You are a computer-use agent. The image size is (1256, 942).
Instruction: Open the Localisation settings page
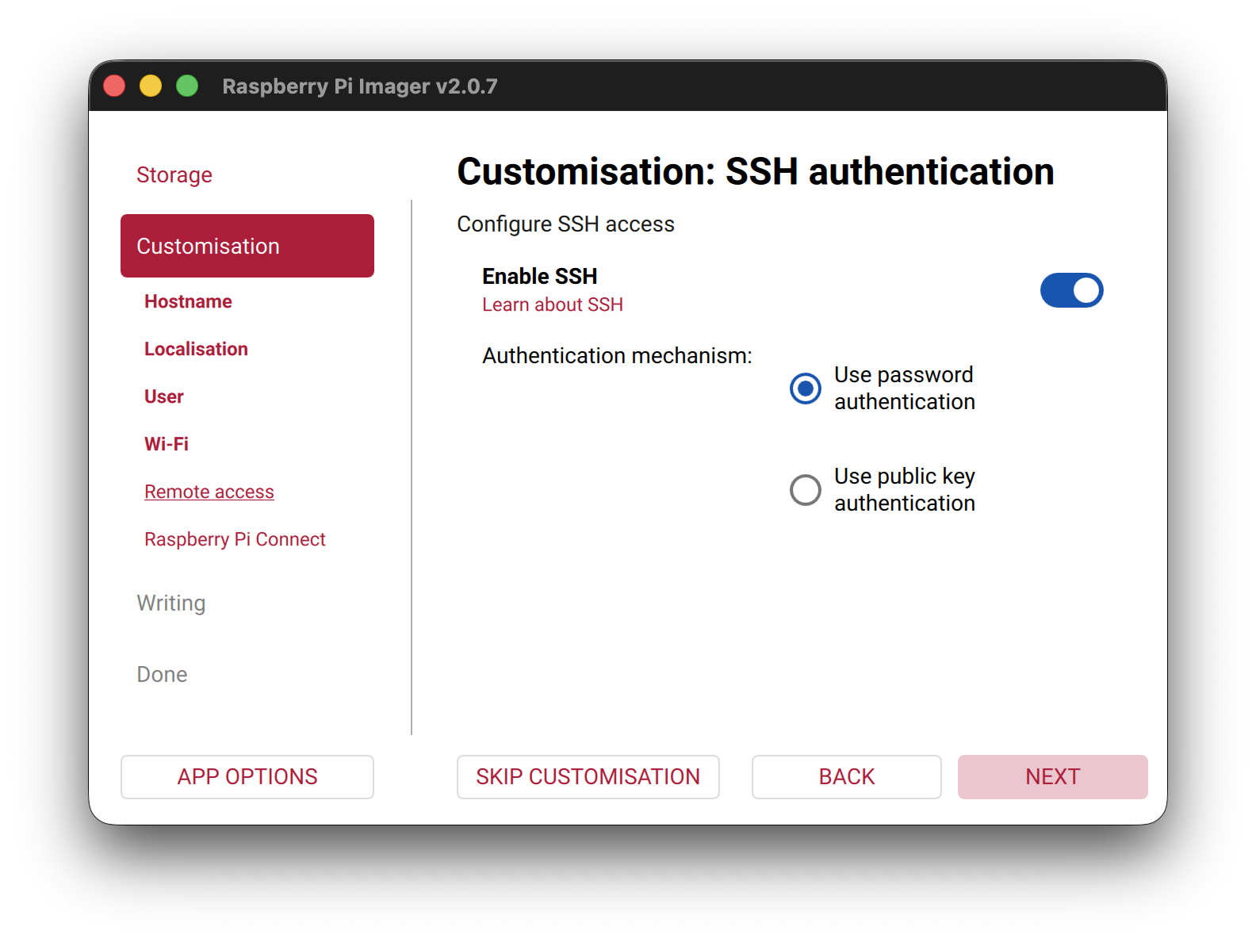(x=196, y=349)
